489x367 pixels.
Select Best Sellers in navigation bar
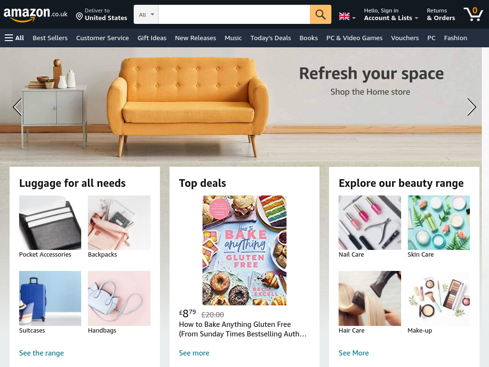coord(50,38)
